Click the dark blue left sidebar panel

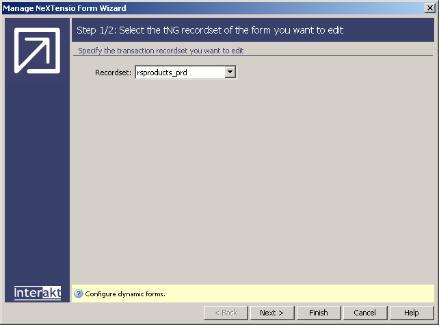tap(37, 171)
